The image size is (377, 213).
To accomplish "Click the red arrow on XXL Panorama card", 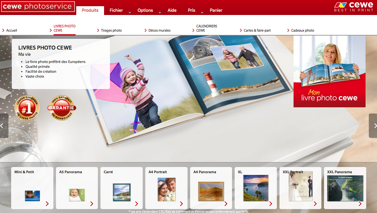I will [x=360, y=204].
